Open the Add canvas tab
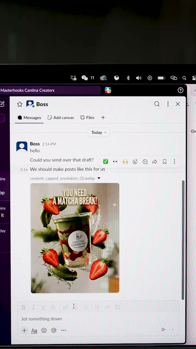This screenshot has height=349, width=196. tap(60, 118)
